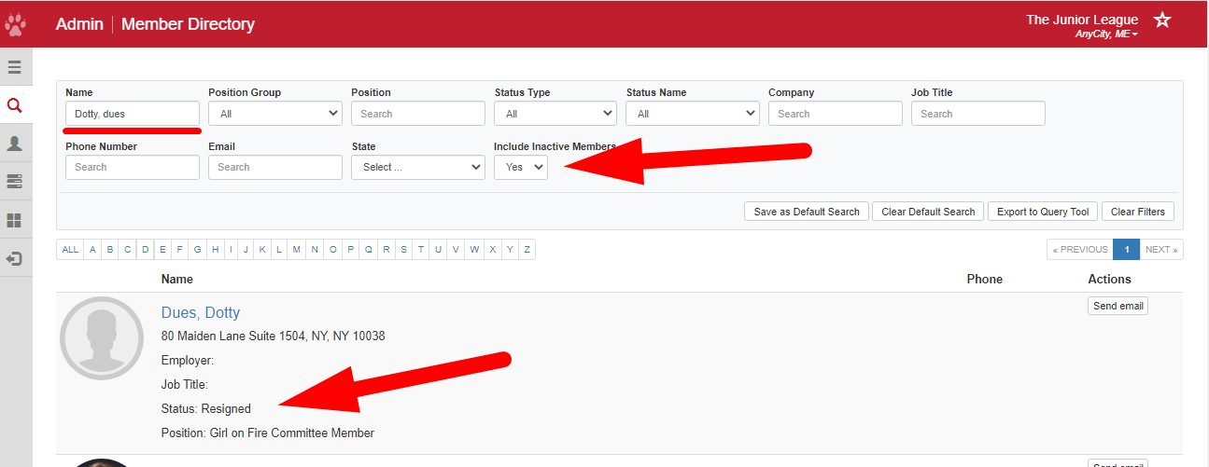Select the ALL letter filter

pyautogui.click(x=70, y=249)
